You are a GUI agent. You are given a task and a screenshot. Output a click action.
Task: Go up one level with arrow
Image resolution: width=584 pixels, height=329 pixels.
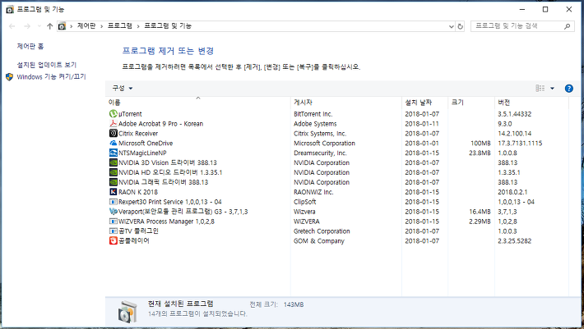point(50,26)
